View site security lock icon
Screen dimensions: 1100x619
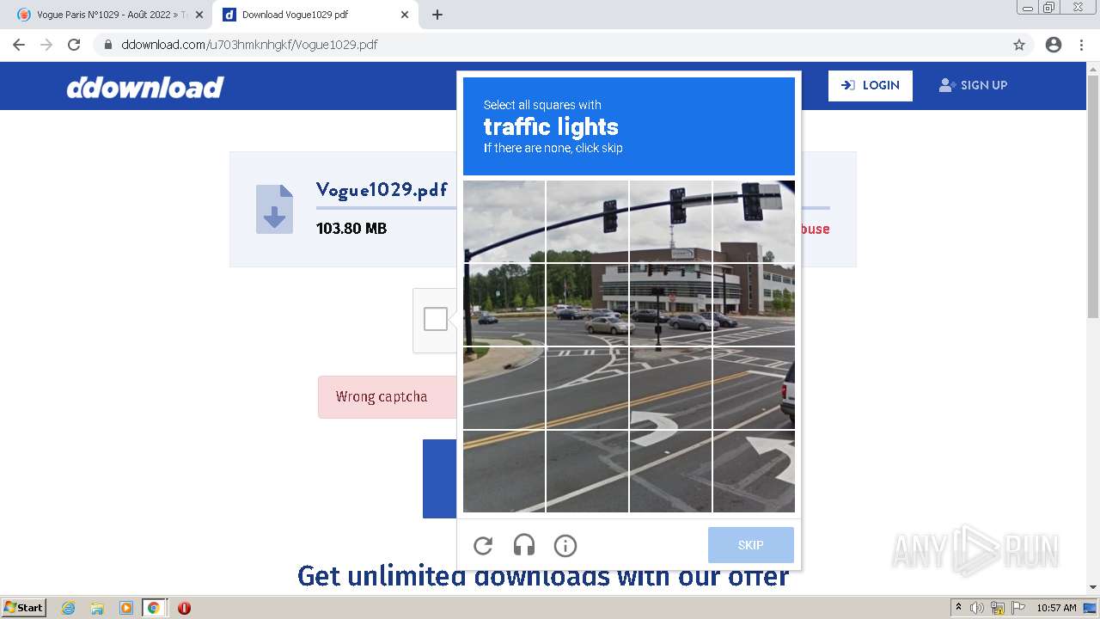tap(108, 45)
